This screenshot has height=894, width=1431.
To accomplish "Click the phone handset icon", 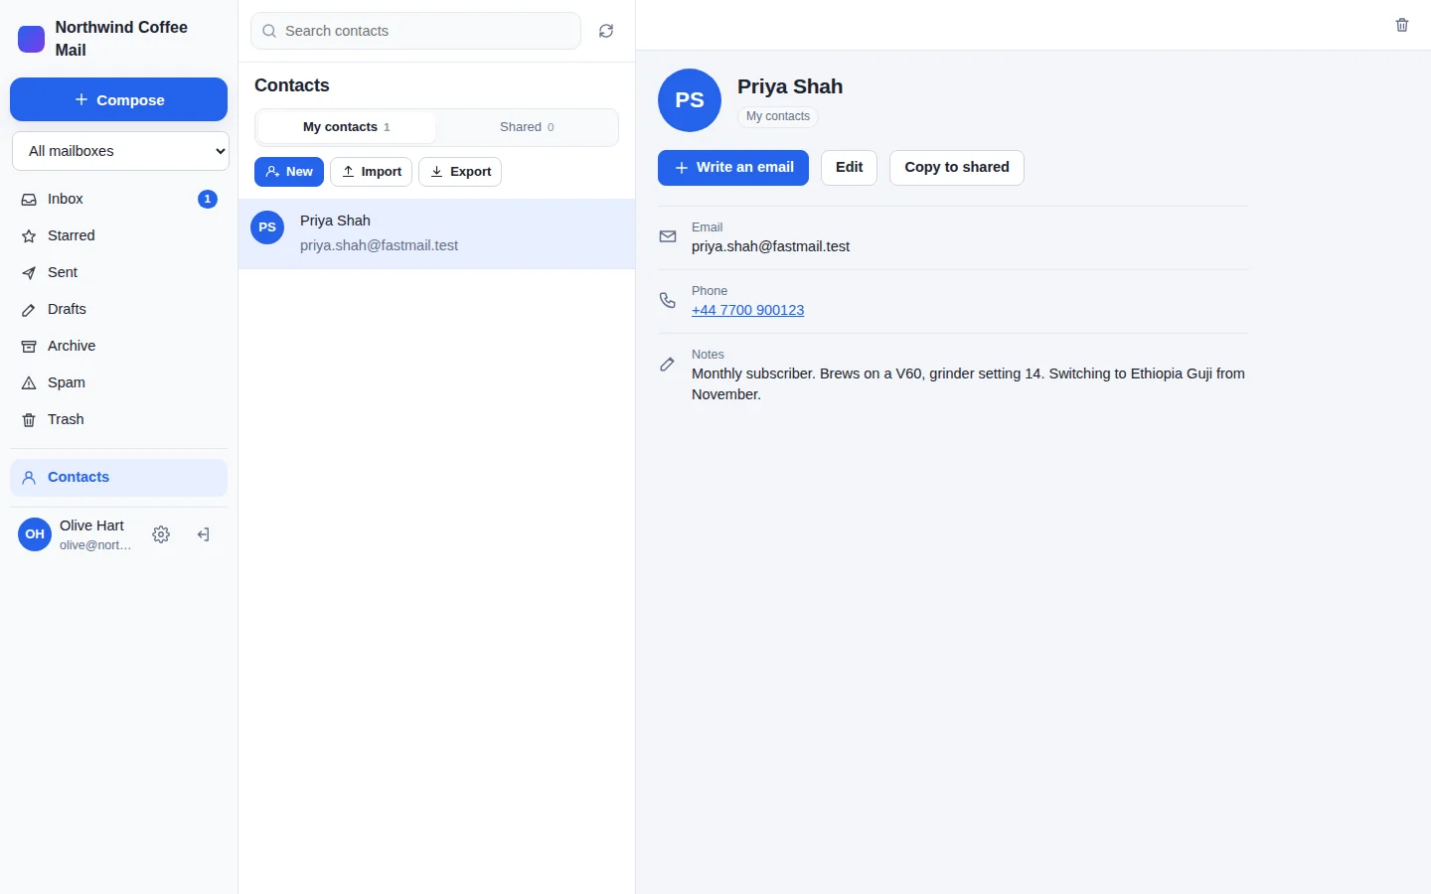I will (x=668, y=300).
